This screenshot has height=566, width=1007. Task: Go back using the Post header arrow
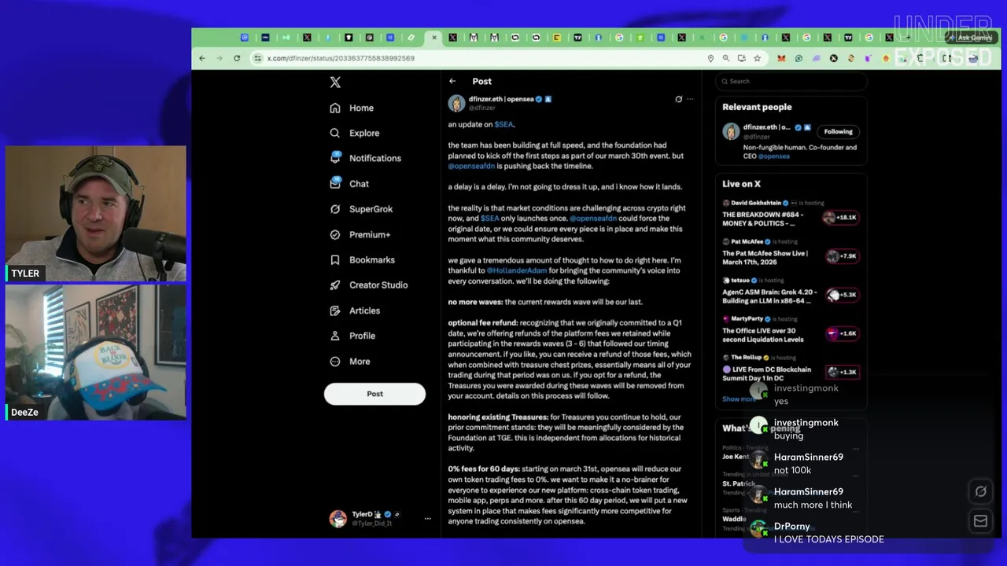coord(452,81)
